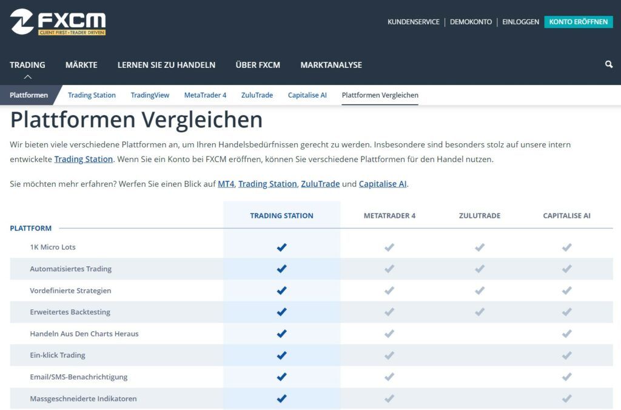Go to KUNDENSERVICE
Image resolution: width=621 pixels, height=410 pixels.
[414, 22]
